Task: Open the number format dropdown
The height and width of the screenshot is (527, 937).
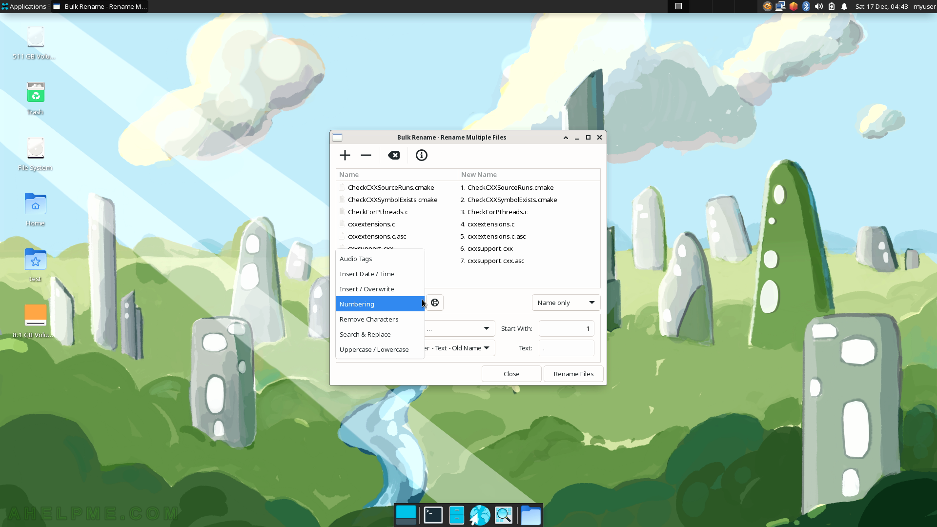Action: click(x=459, y=328)
